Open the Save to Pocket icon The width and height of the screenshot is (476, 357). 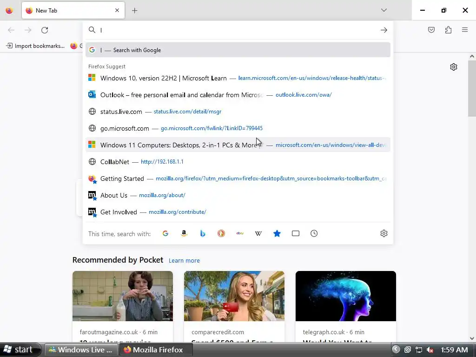431,30
